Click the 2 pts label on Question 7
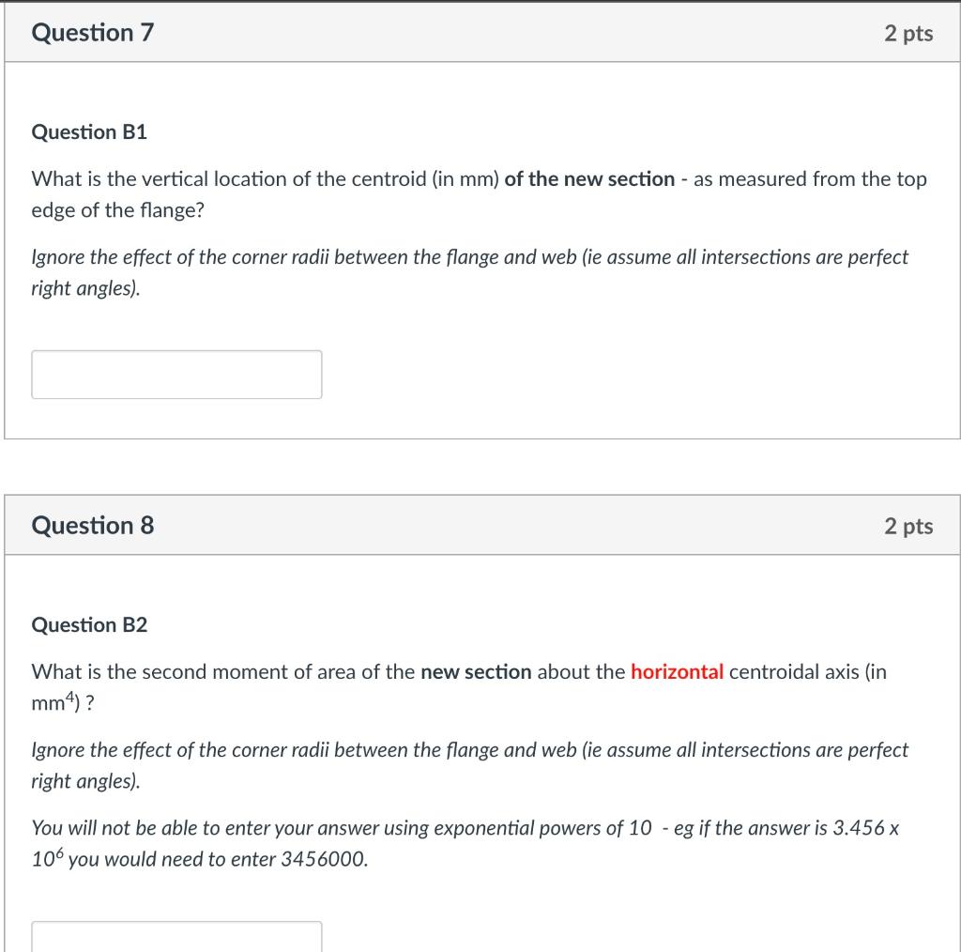 click(x=908, y=33)
